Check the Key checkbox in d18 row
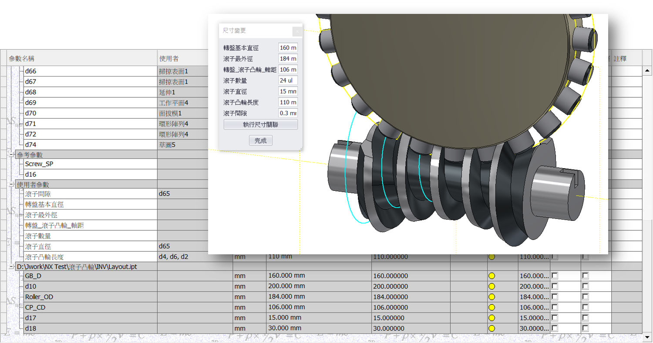 (x=555, y=328)
